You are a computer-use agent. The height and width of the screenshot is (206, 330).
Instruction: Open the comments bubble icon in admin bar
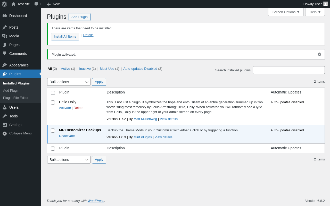pos(36,4)
